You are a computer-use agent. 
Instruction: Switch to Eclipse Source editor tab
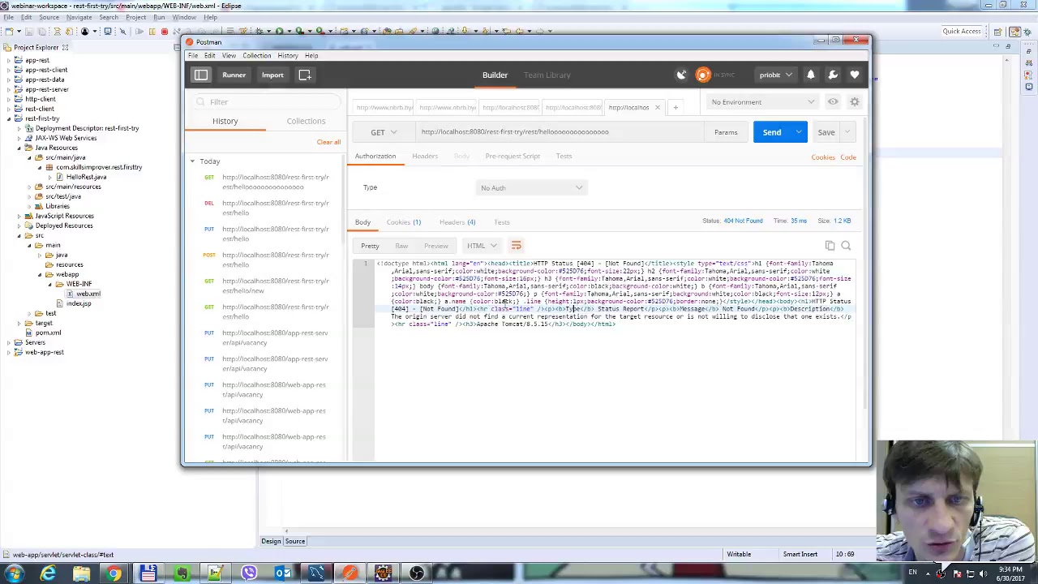pos(295,541)
